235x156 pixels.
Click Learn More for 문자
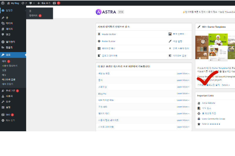tap(183, 80)
